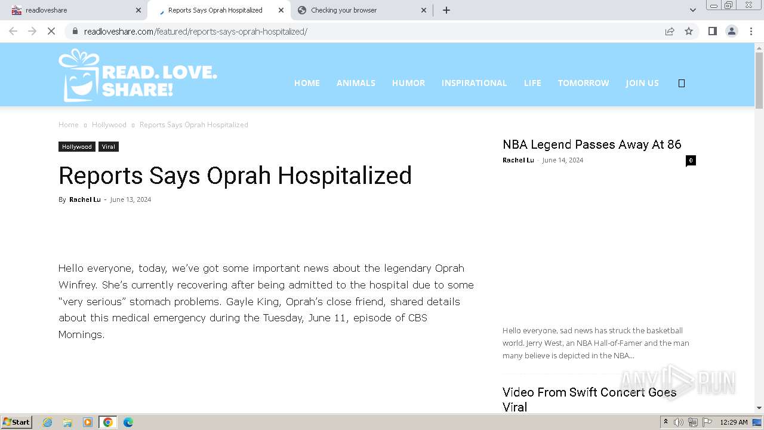Bookmark this page with star icon
The width and height of the screenshot is (764, 430).
(x=689, y=31)
